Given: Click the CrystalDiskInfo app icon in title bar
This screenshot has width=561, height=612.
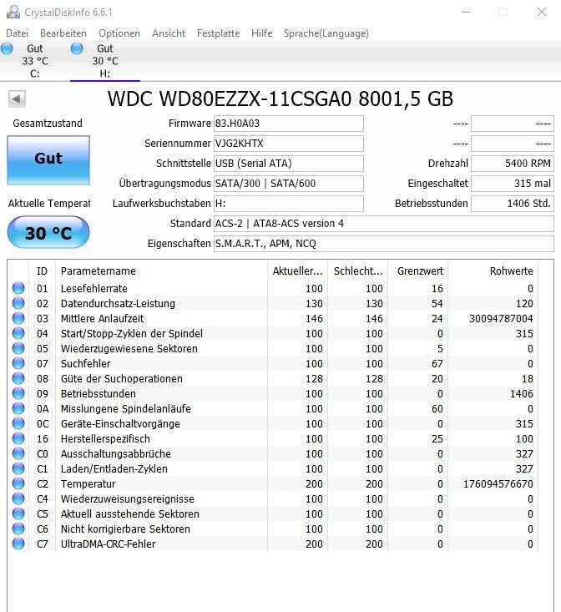Looking at the screenshot, I should point(13,12).
